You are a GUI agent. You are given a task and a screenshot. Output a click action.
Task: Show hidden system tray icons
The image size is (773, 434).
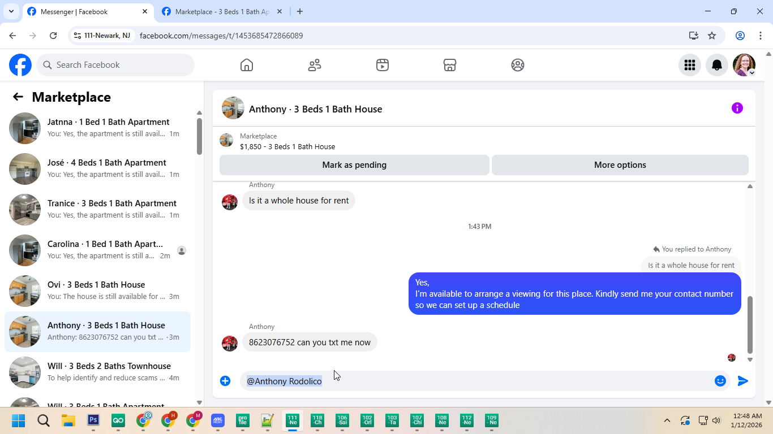pyautogui.click(x=667, y=420)
